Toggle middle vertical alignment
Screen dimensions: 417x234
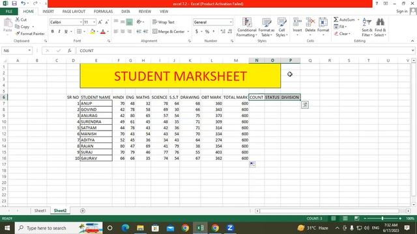122,22
